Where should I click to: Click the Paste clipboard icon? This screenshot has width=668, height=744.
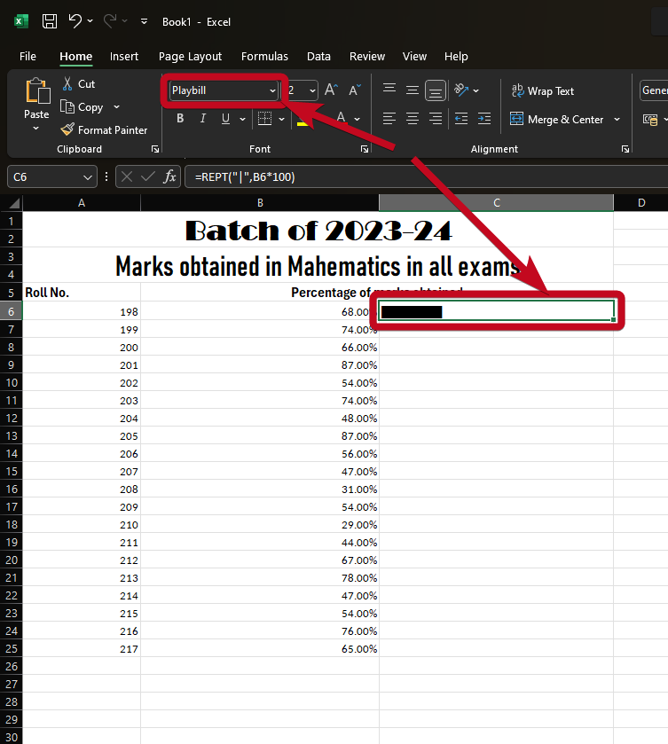pyautogui.click(x=37, y=90)
